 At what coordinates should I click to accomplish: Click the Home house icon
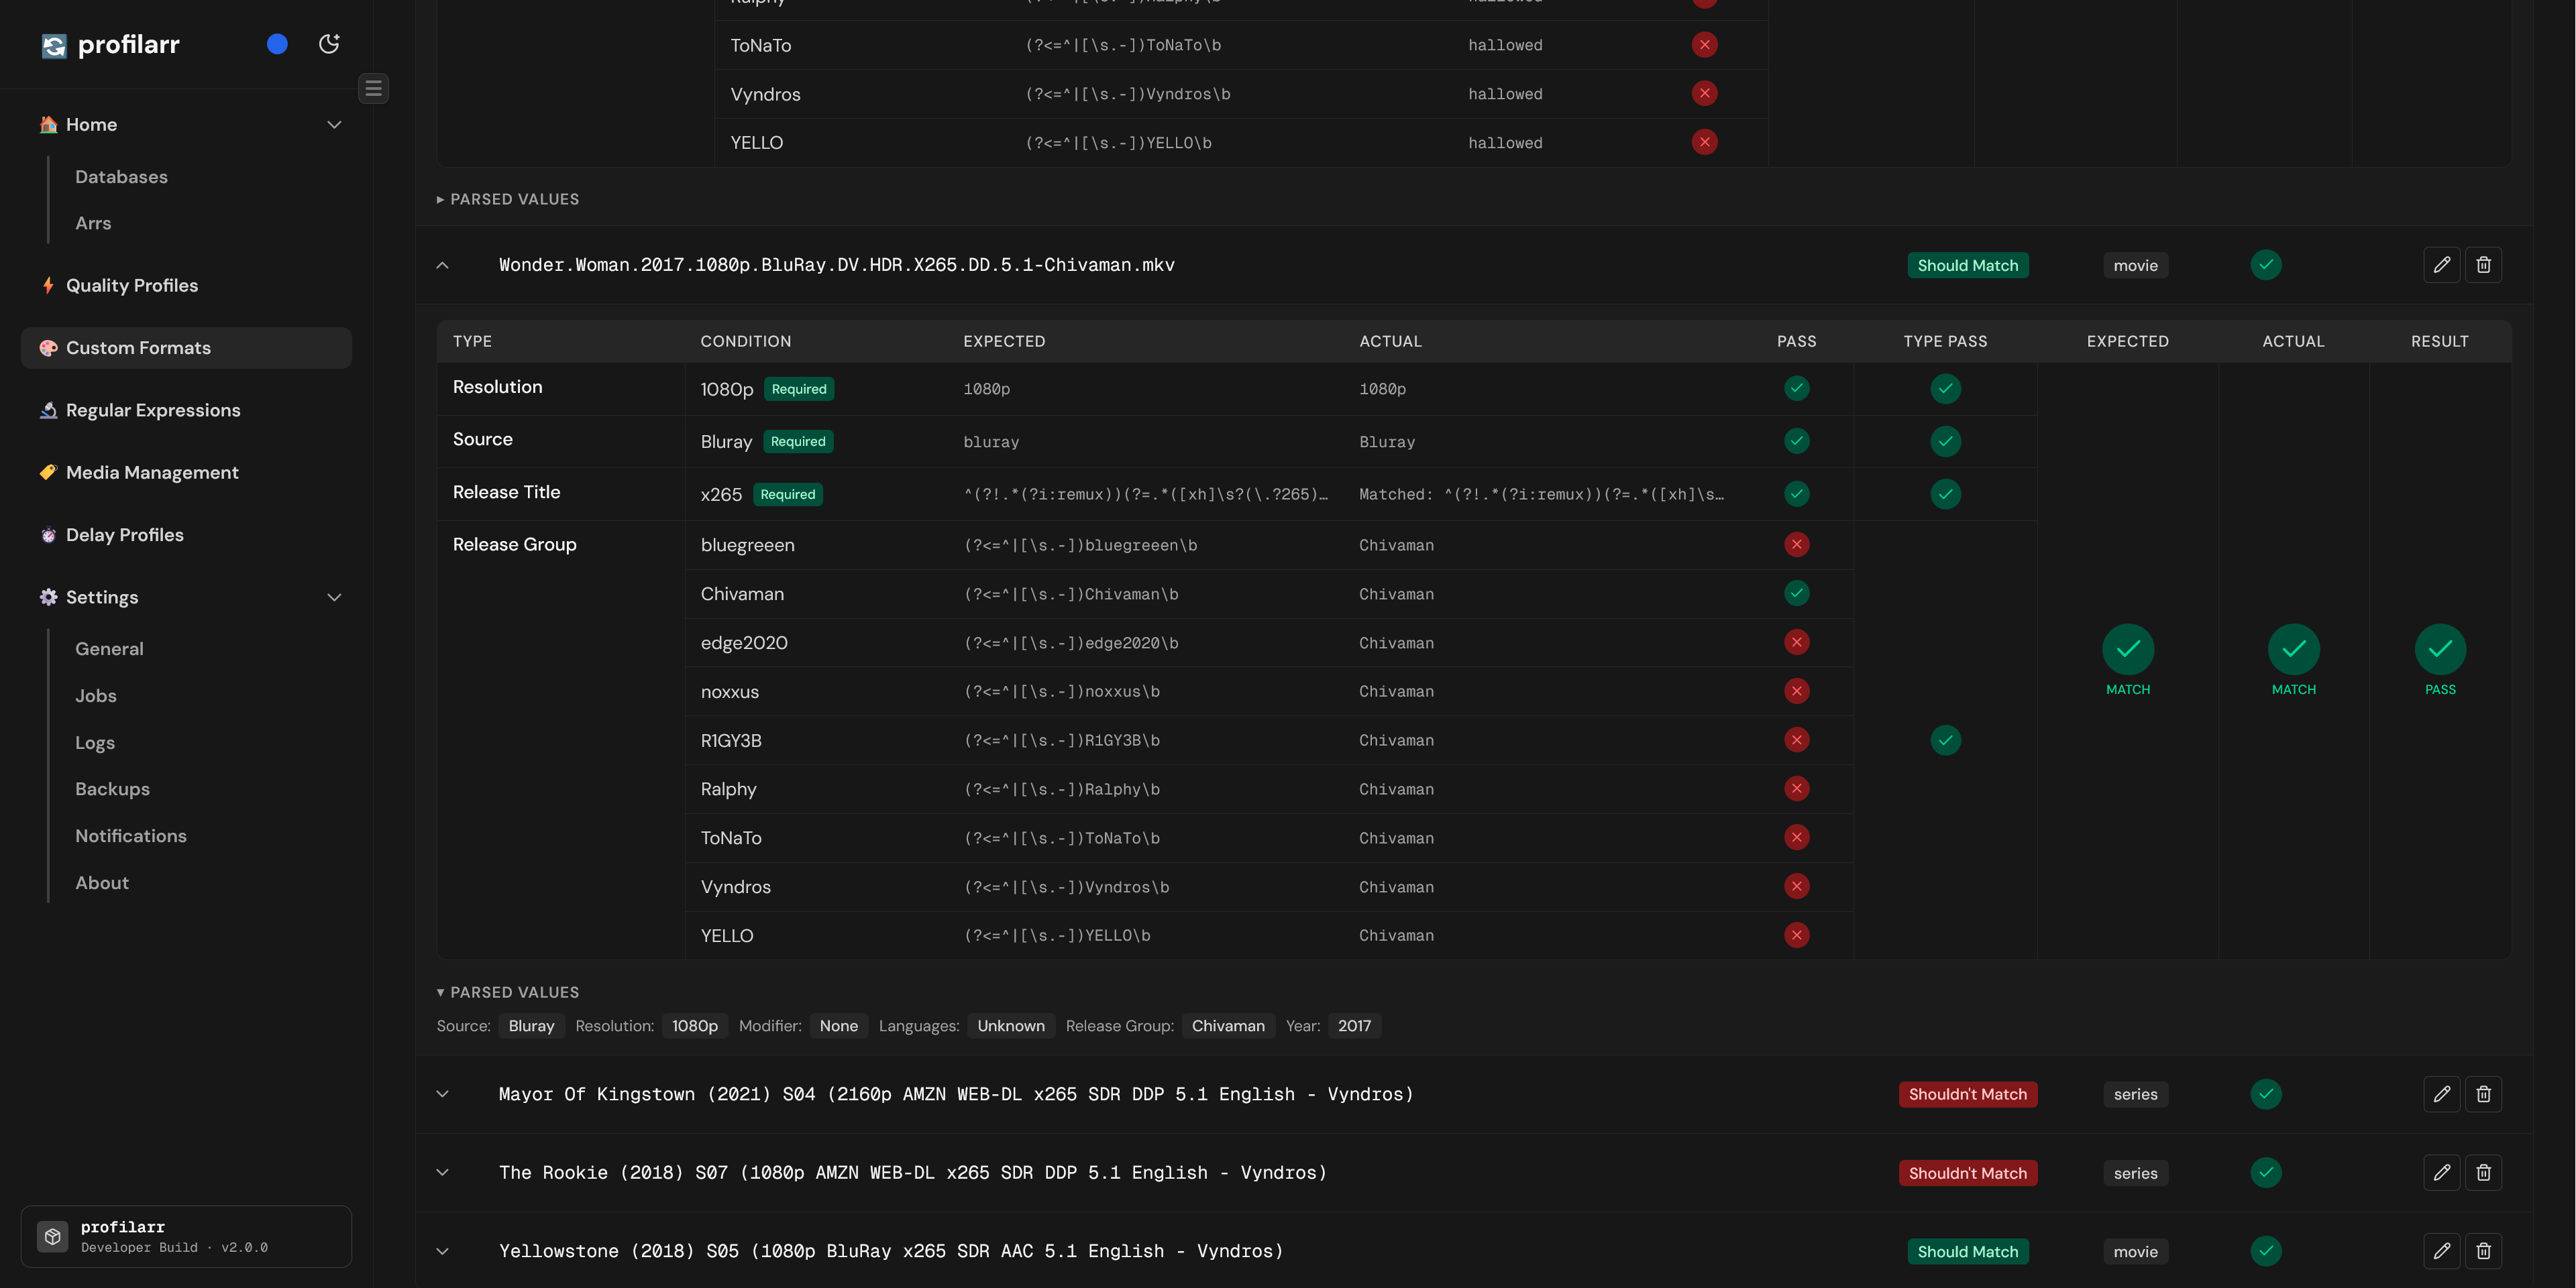(x=48, y=124)
